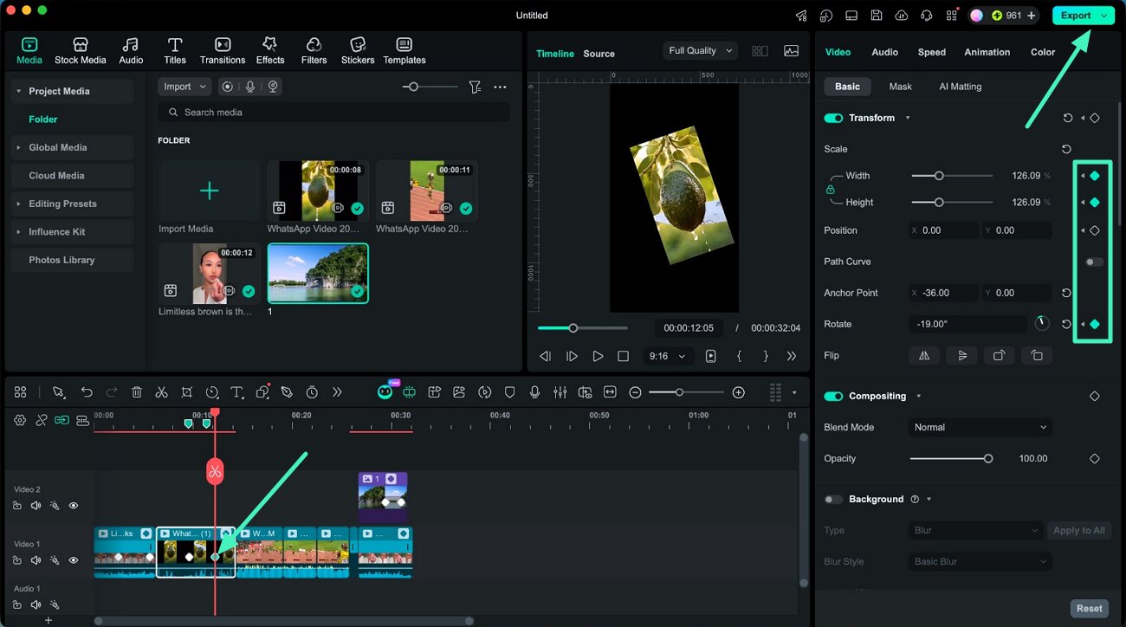The height and width of the screenshot is (627, 1126).
Task: Click the Undo icon in the timeline toolbar
Action: 87,392
